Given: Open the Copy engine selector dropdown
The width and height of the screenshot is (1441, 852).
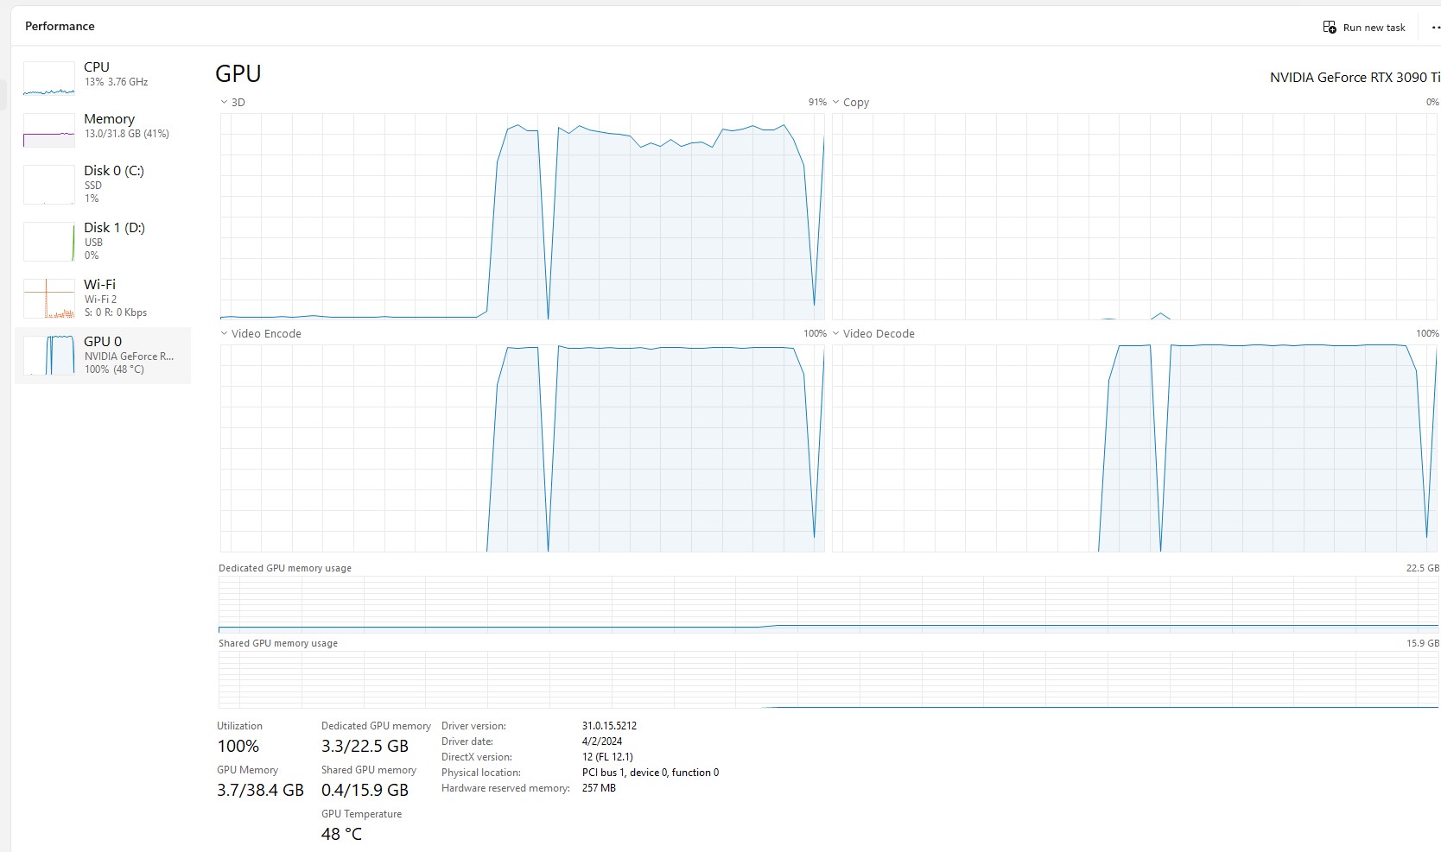Looking at the screenshot, I should pyautogui.click(x=836, y=102).
